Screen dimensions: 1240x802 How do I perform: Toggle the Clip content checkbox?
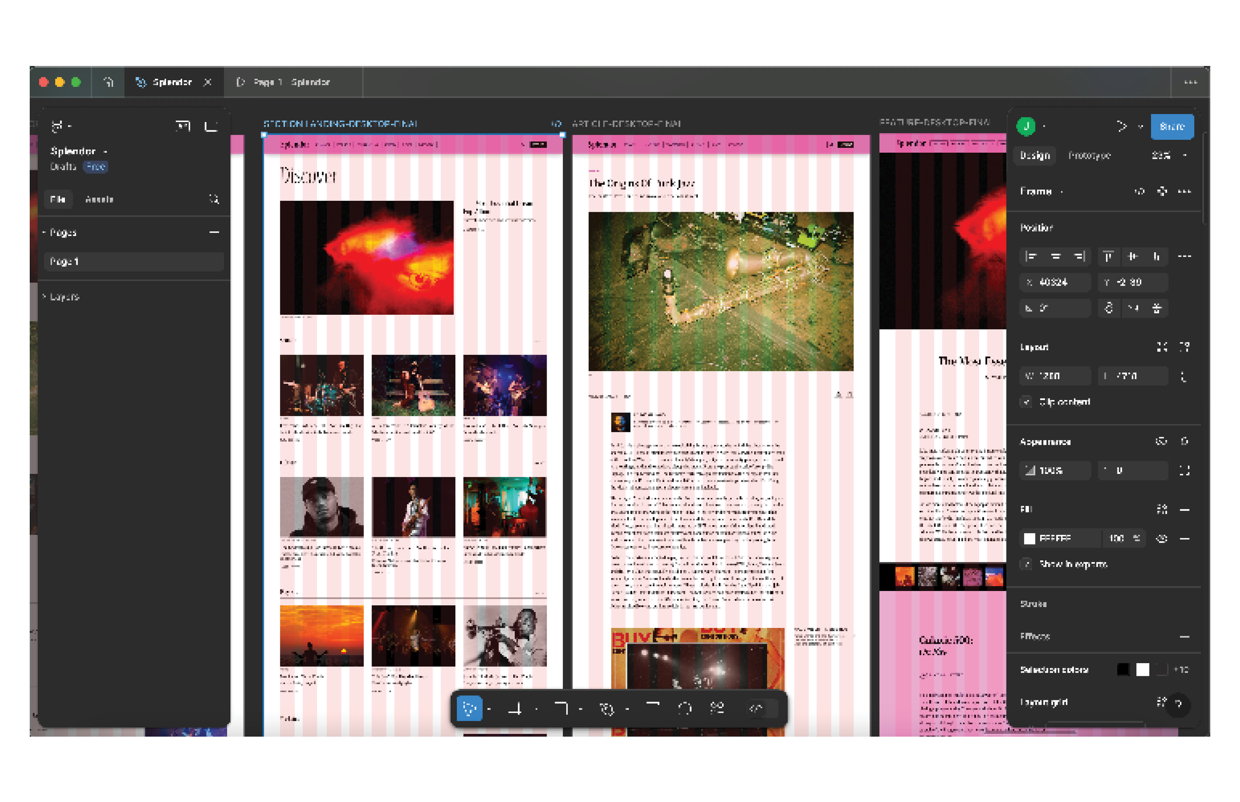pyautogui.click(x=1025, y=402)
